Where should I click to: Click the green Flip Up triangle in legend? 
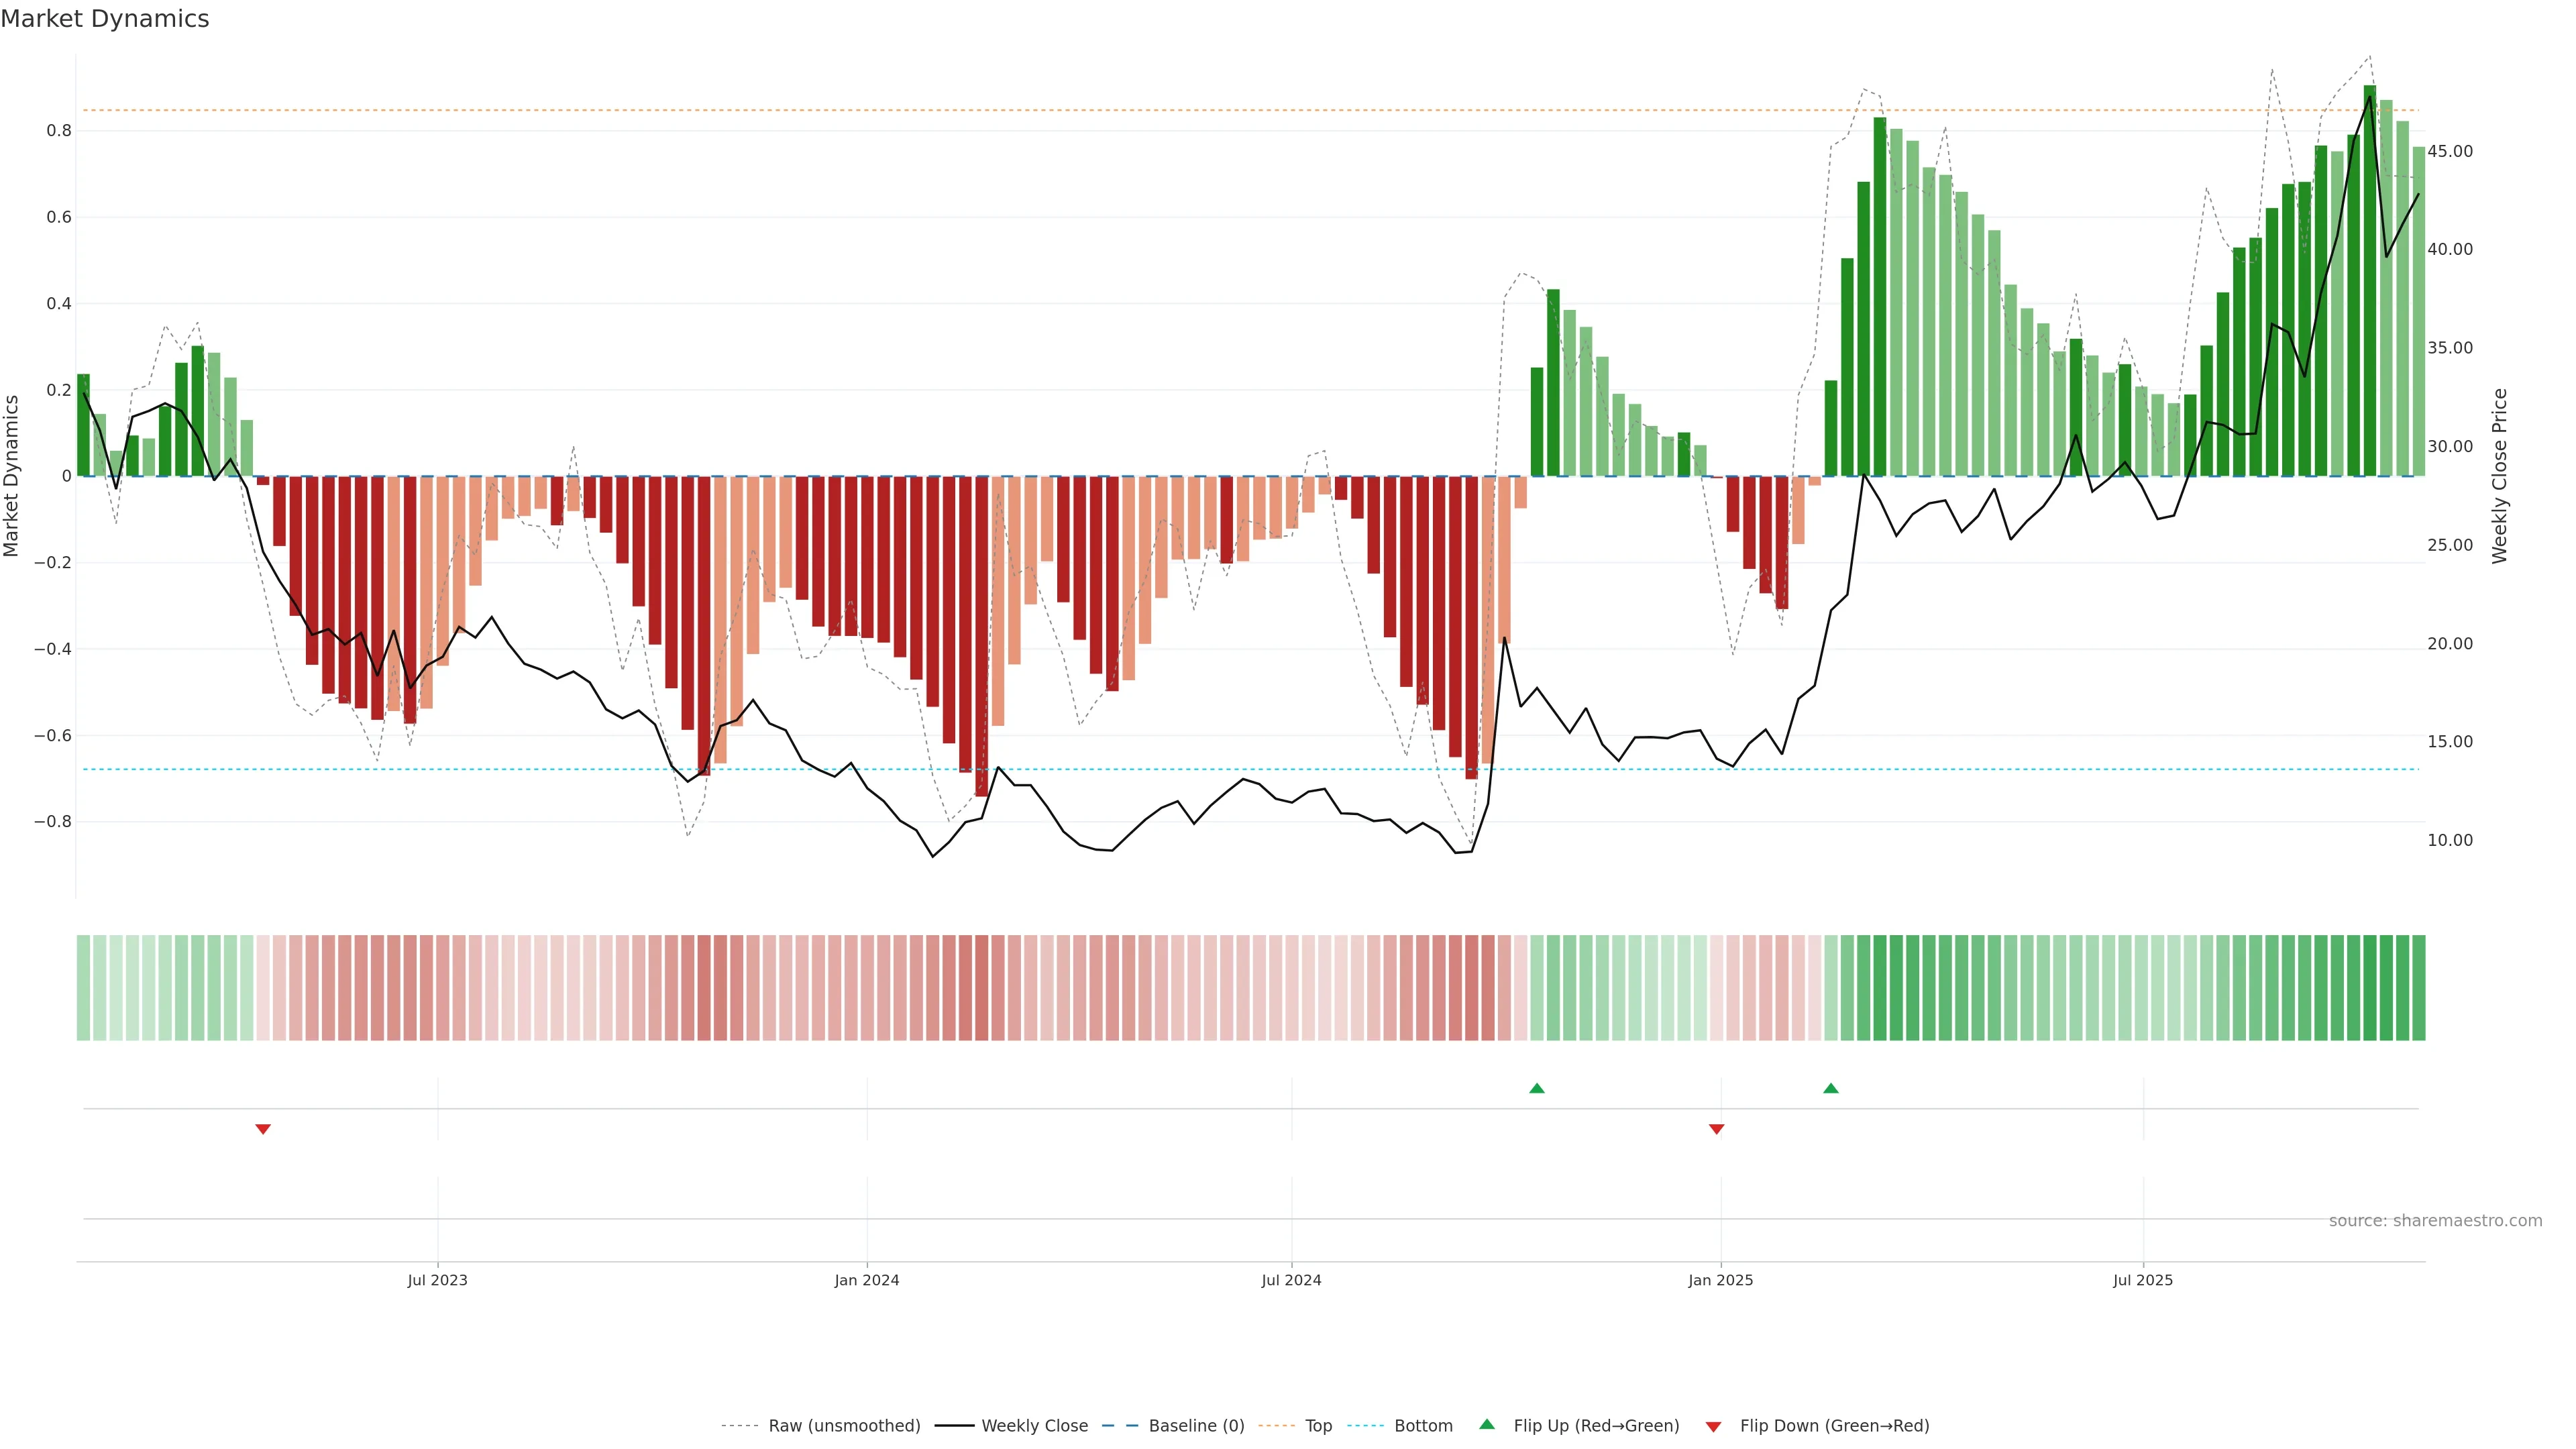(x=1487, y=1424)
